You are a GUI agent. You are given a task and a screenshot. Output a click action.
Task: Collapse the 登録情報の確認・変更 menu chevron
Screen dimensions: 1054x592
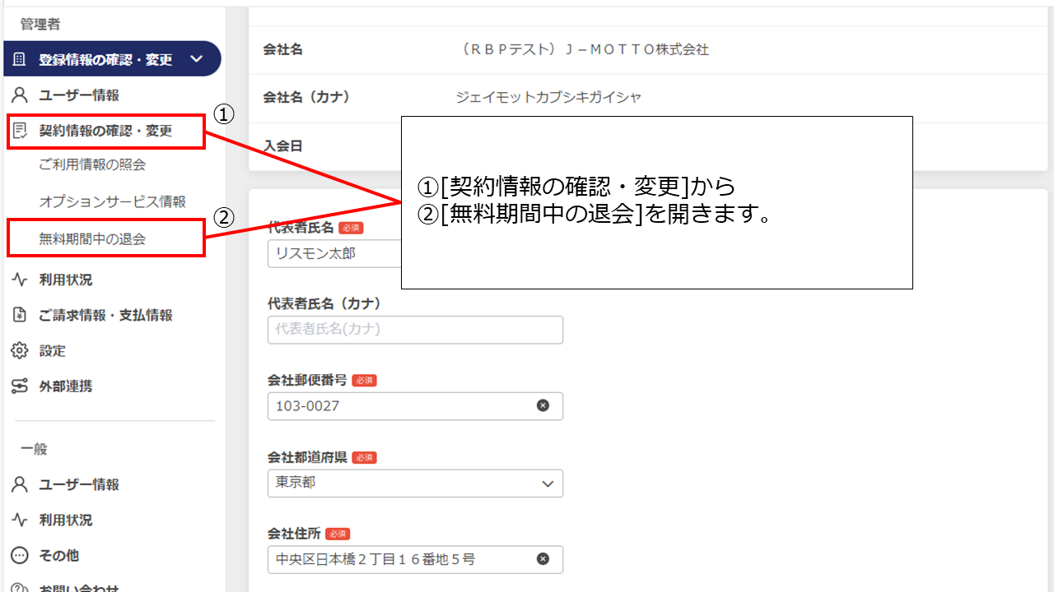coord(196,59)
